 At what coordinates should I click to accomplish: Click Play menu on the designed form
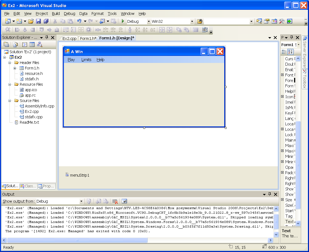coord(71,60)
